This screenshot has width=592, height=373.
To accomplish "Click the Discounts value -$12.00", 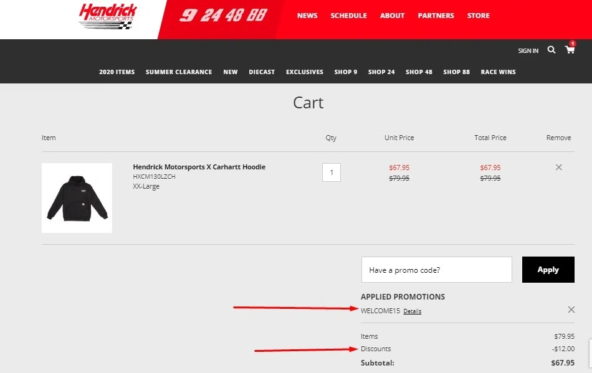I will click(563, 349).
